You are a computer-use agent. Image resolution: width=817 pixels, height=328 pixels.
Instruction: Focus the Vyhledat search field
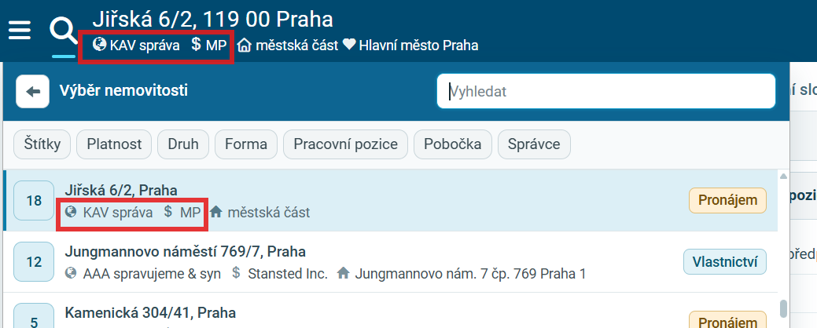coord(606,92)
